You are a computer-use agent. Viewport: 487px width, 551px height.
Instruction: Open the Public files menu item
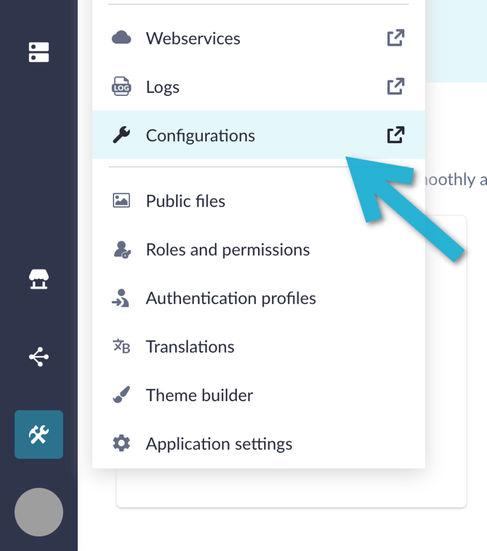pyautogui.click(x=185, y=201)
